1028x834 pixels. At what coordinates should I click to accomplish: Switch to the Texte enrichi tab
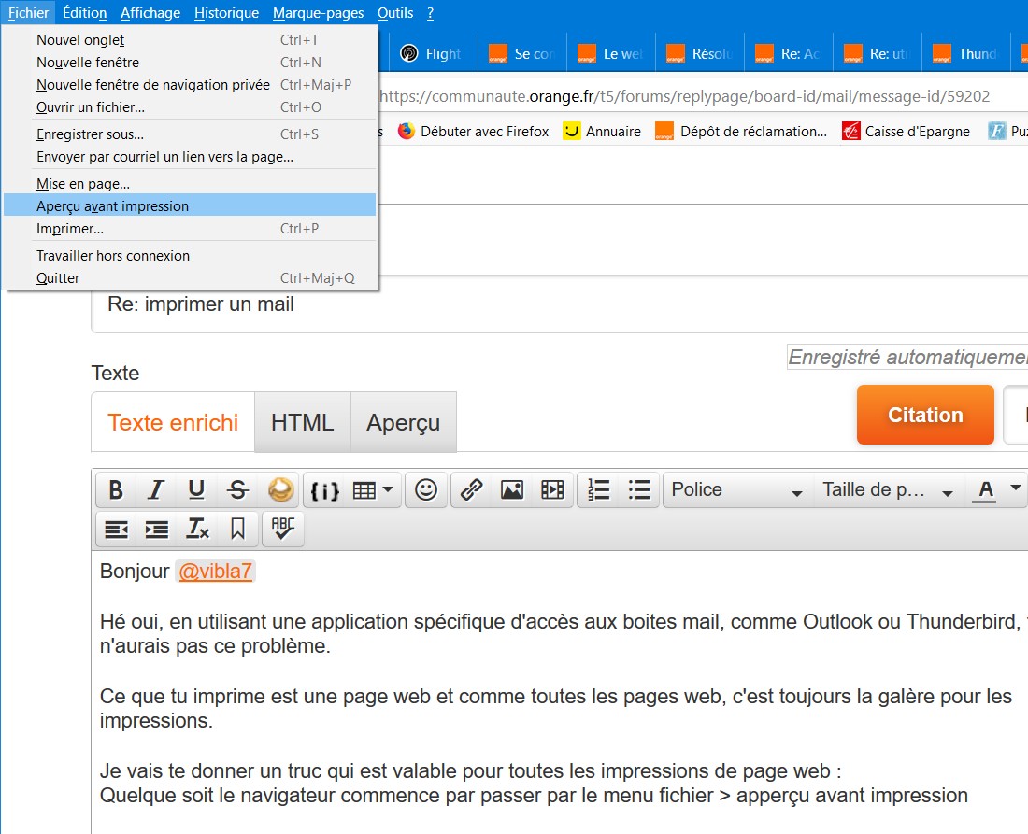173,422
